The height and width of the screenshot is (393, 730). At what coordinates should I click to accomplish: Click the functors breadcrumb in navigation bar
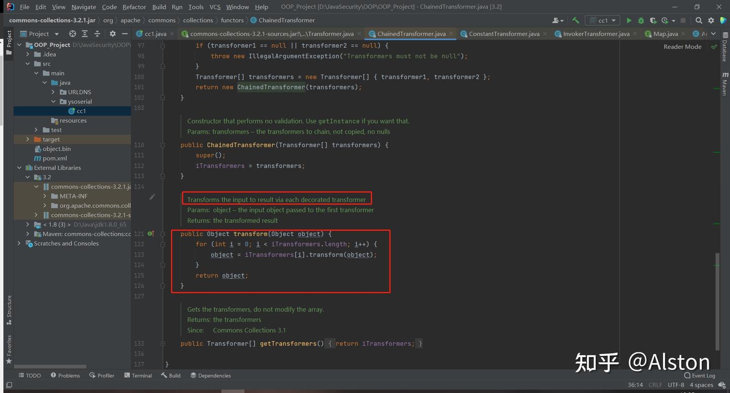click(x=232, y=20)
